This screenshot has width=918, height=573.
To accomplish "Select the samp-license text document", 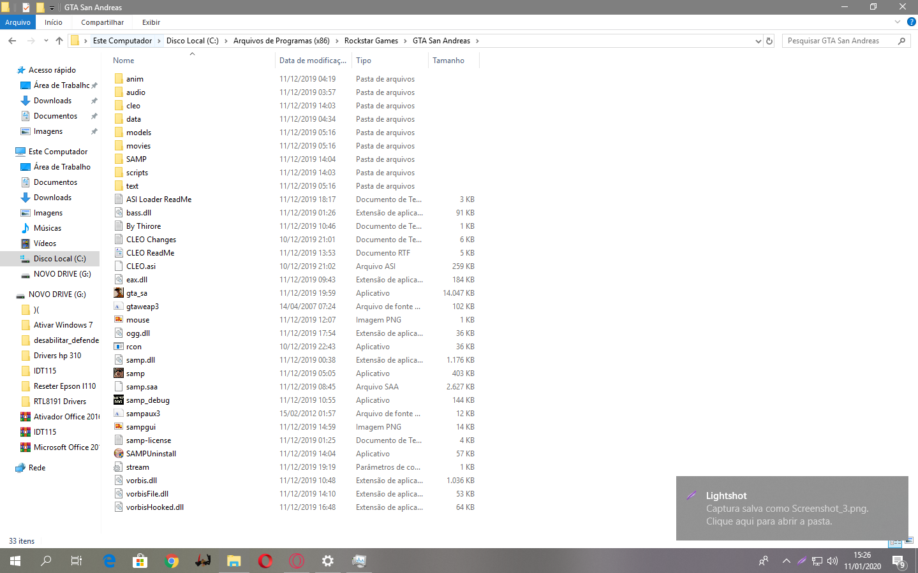I will point(149,440).
